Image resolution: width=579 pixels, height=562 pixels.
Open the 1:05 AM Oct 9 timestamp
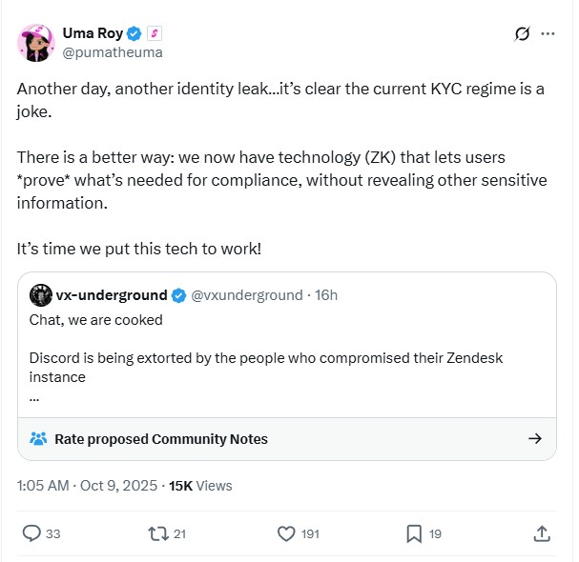point(89,485)
